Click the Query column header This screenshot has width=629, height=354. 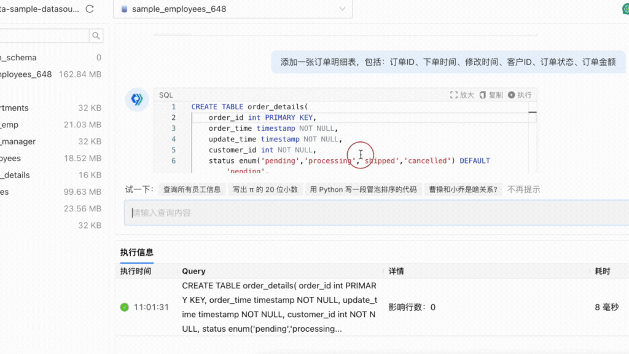pos(193,271)
